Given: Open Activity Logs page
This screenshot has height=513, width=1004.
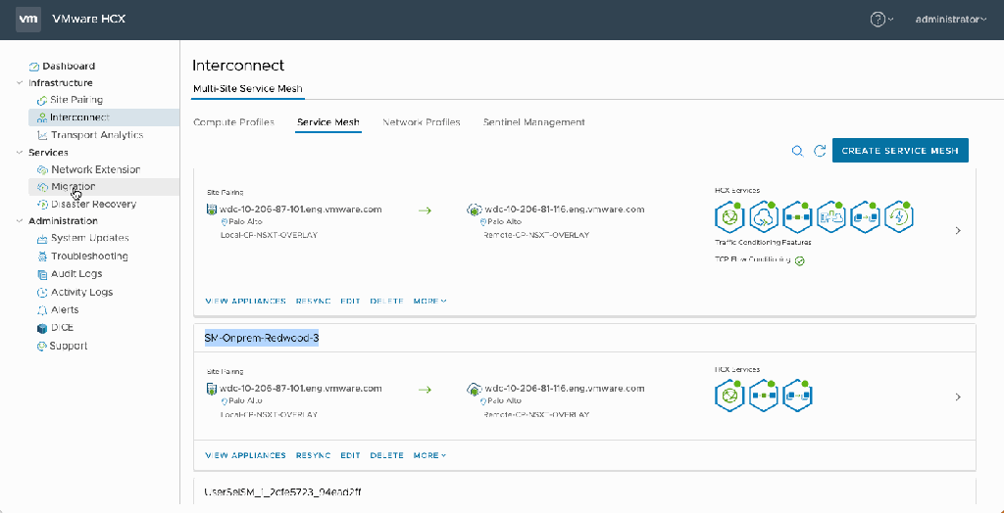Looking at the screenshot, I should (x=81, y=292).
